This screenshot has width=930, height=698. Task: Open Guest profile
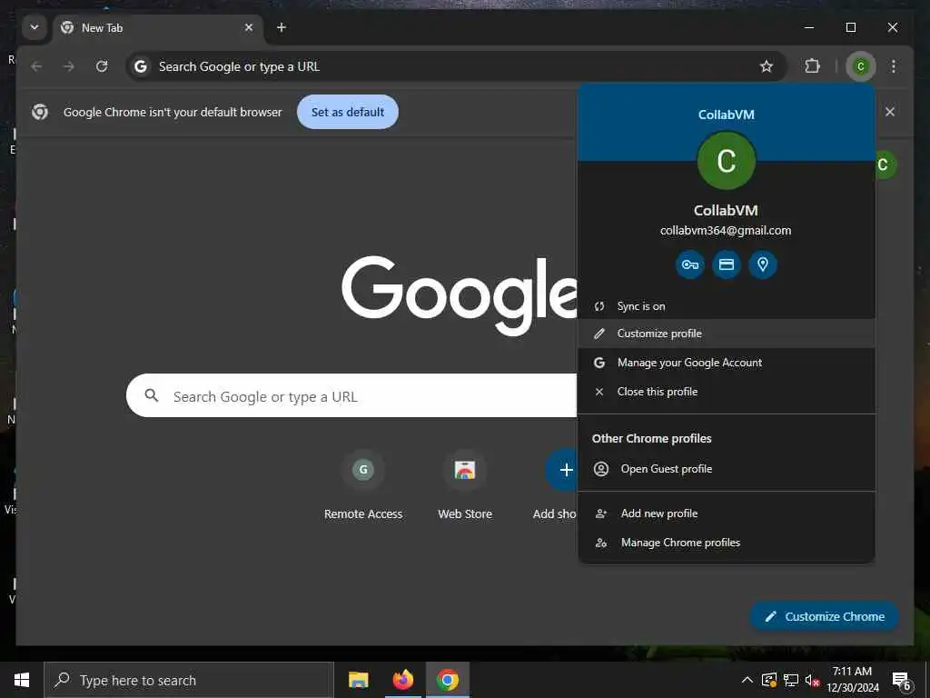coord(727,469)
